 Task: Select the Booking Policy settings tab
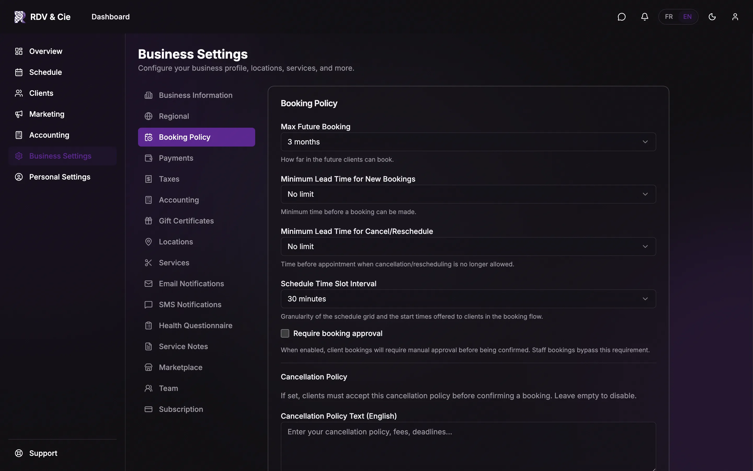coord(196,137)
